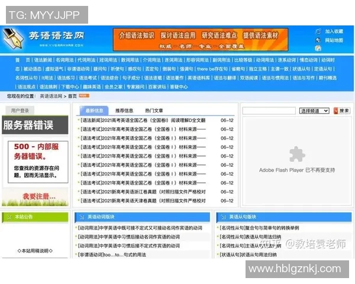Image resolution: width=355 pixels, height=284 pixels.
Task: Open 数词用法 in the navigation bar
Action: point(130,60)
